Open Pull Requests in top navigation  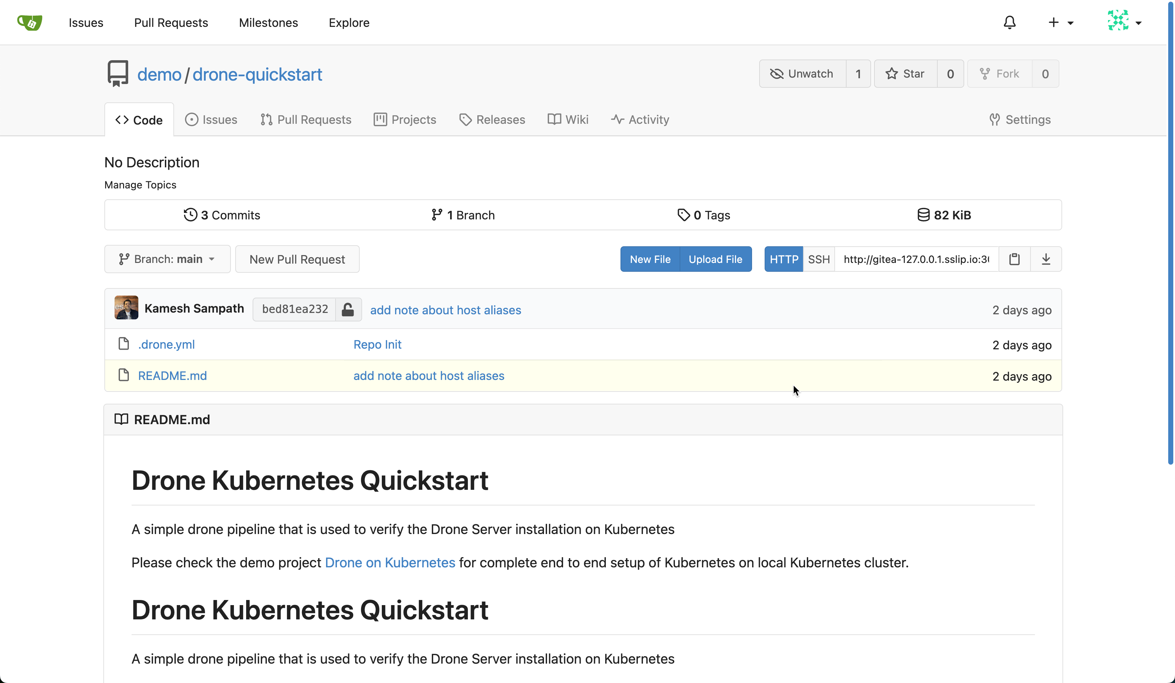pyautogui.click(x=171, y=22)
